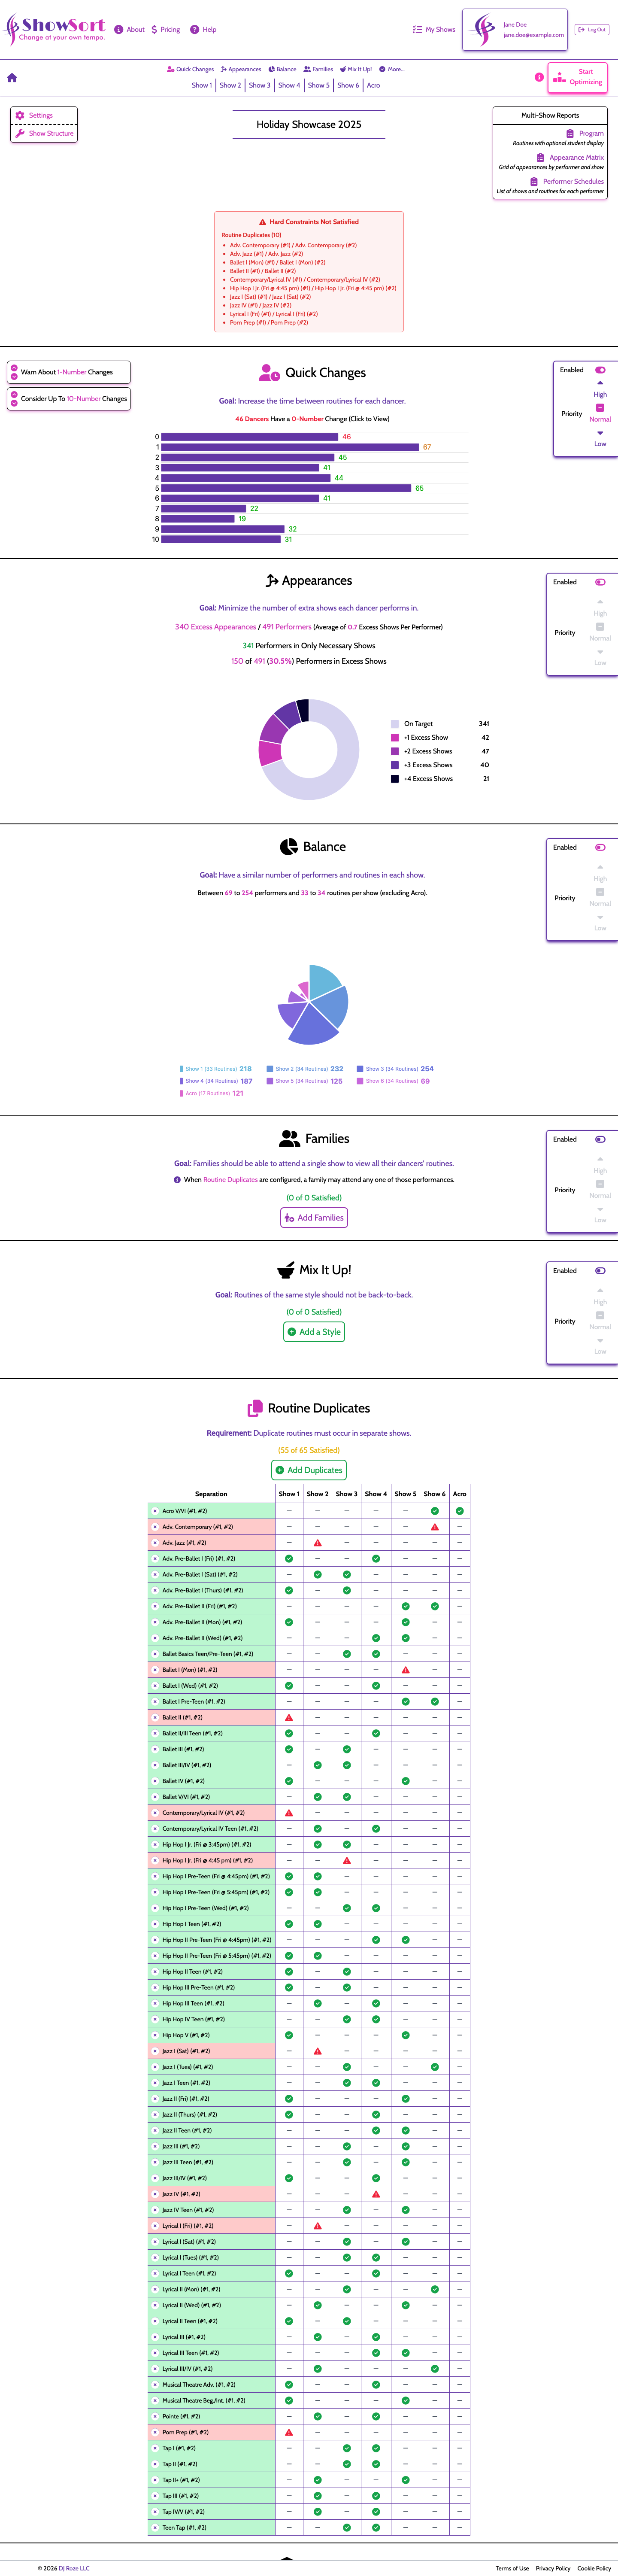Viewport: 618px width, 2576px height.
Task: Click the Normal priority icon for Quick Changes
Action: coord(600,407)
